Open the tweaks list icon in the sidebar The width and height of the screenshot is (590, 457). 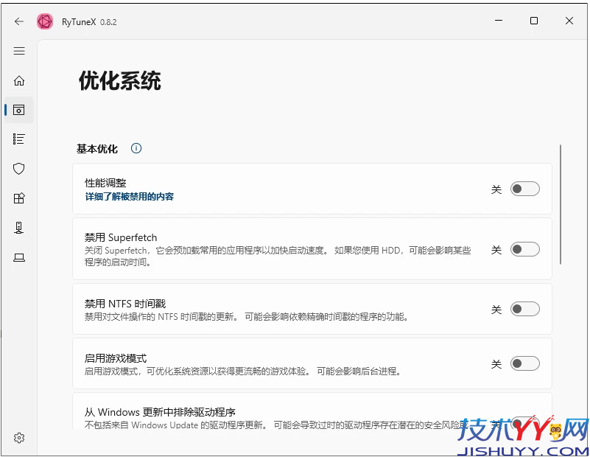pyautogui.click(x=19, y=139)
